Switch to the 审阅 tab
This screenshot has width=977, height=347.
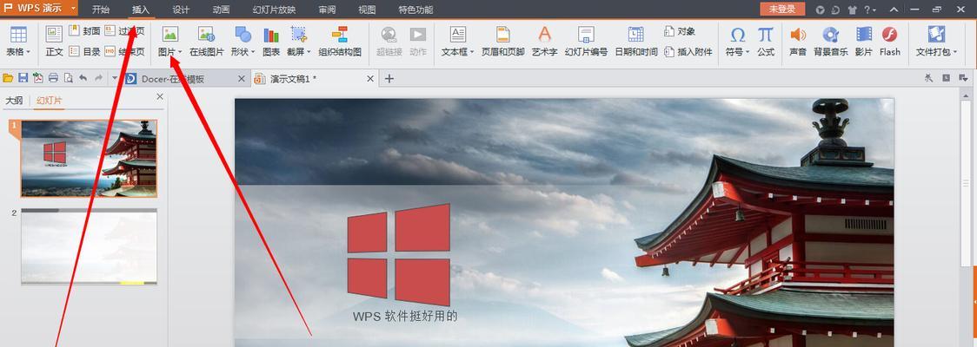(x=327, y=10)
